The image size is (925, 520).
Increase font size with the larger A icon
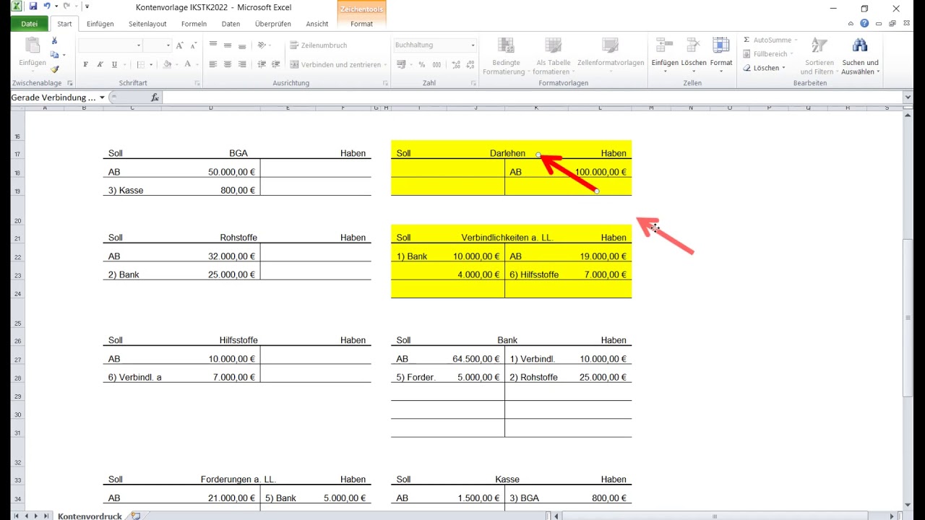coord(179,45)
